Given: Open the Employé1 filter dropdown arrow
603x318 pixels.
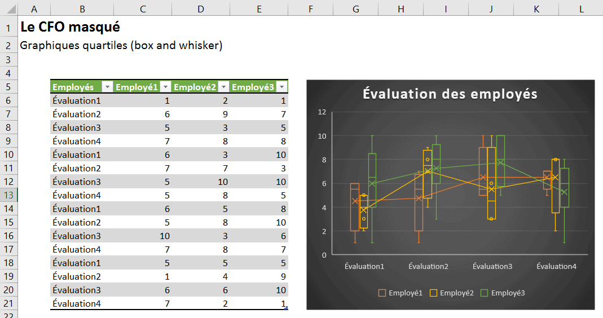Looking at the screenshot, I should point(165,87).
